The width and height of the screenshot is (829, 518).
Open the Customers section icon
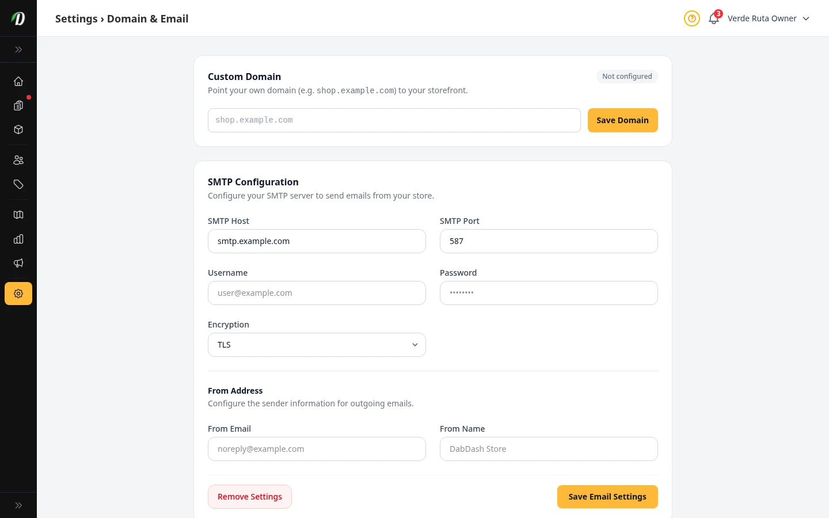(18, 160)
